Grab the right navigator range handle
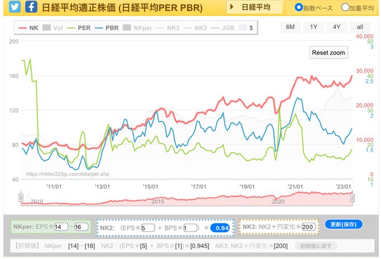The width and height of the screenshot is (381, 259). 352,198
